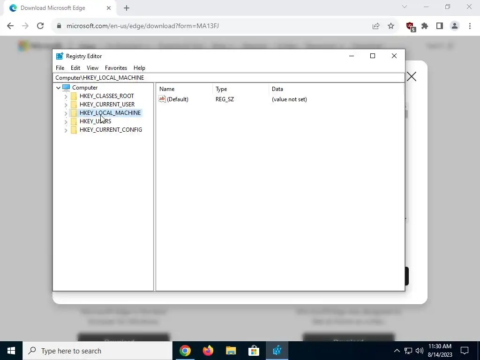Maximize the Registry Editor window
Screen dimensions: 480x360
(x=373, y=56)
